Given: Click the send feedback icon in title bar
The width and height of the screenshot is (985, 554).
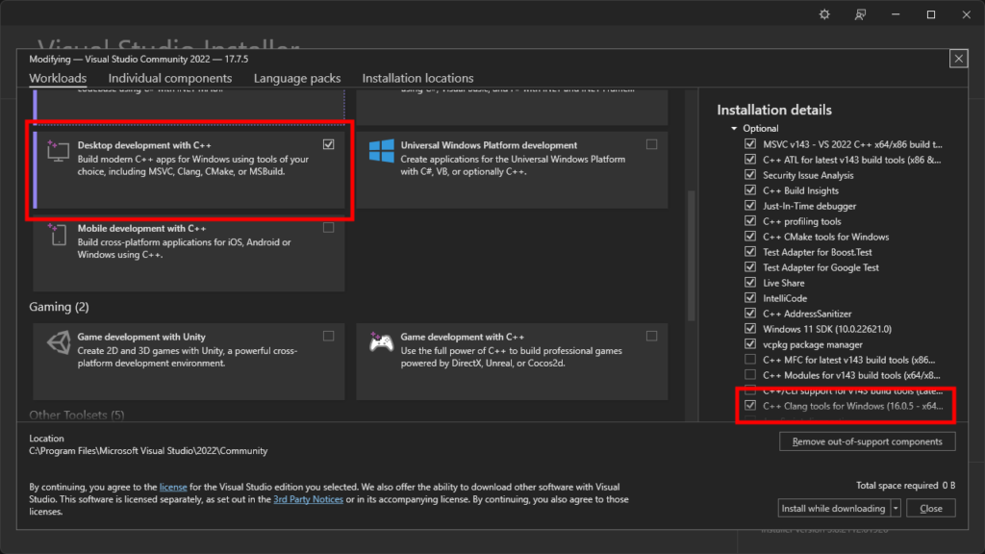Looking at the screenshot, I should 860,14.
